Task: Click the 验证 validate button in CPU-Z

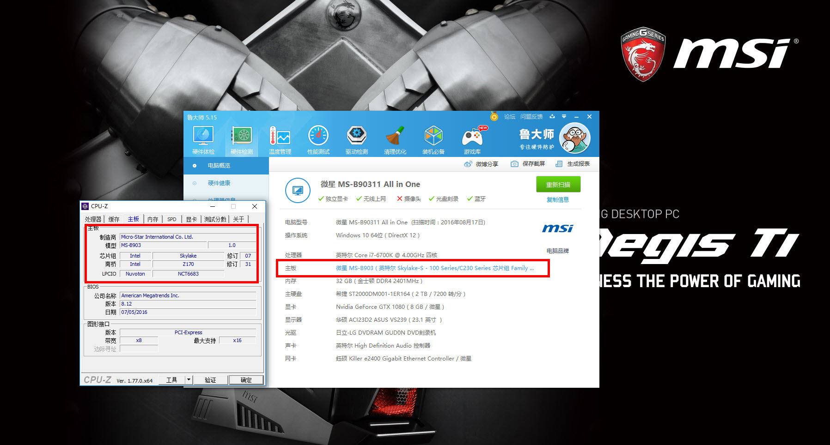Action: [x=210, y=380]
